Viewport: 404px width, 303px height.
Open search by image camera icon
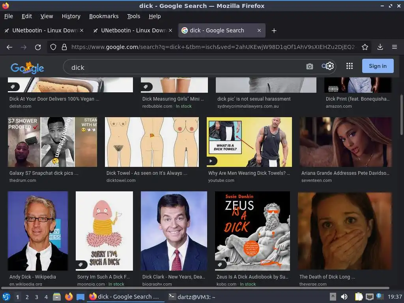309,66
